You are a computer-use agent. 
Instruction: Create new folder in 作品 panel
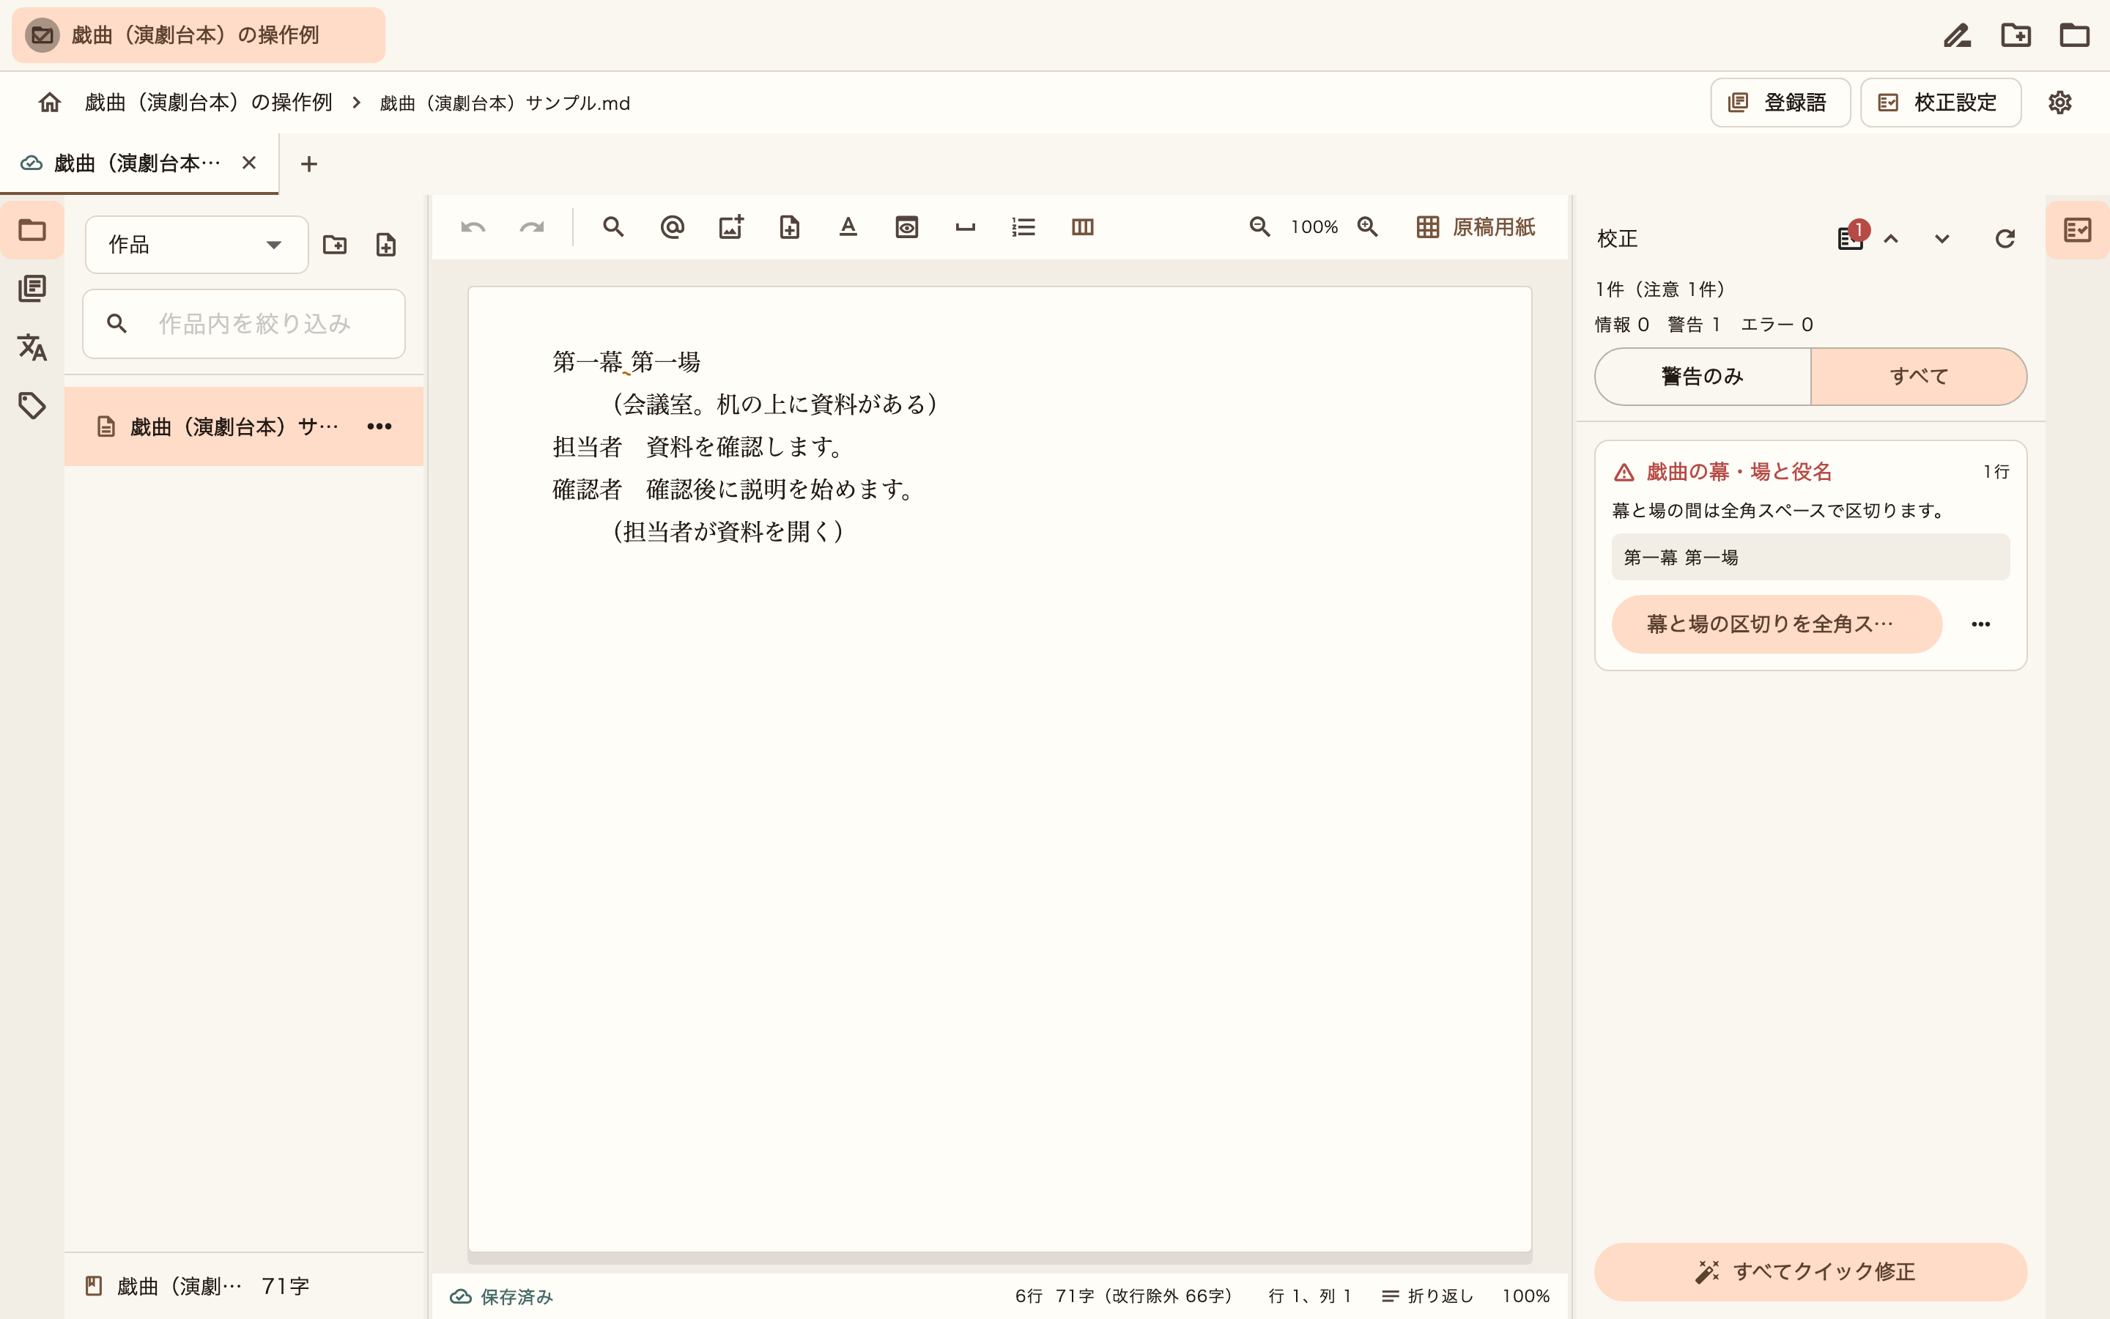335,244
